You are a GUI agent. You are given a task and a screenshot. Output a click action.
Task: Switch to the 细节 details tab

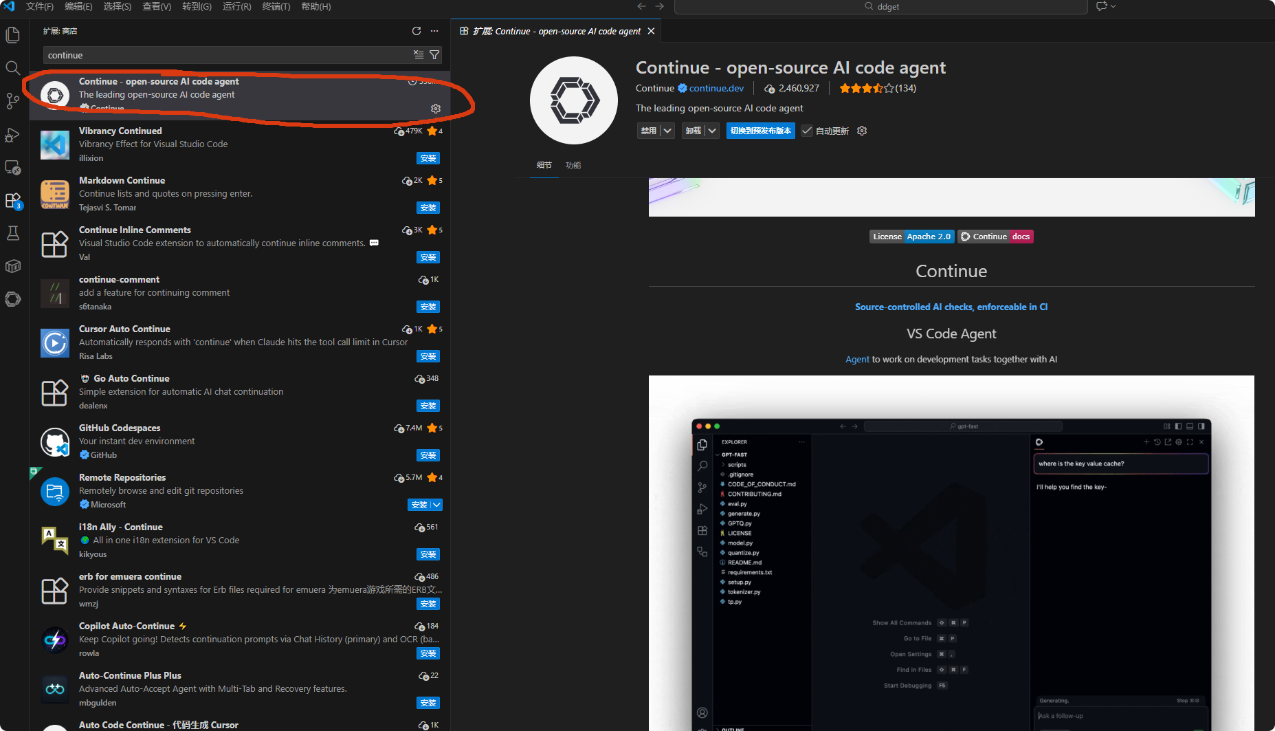[544, 165]
